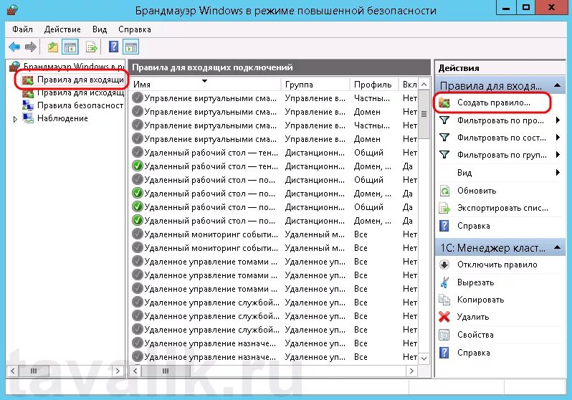Open the Вид action in Actions pane
This screenshot has height=400, width=572.
pyautogui.click(x=464, y=173)
